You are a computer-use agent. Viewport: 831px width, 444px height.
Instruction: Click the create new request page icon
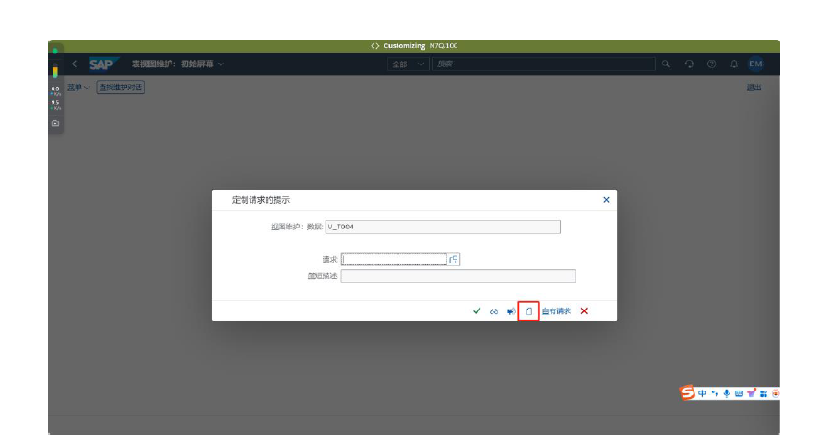[528, 311]
